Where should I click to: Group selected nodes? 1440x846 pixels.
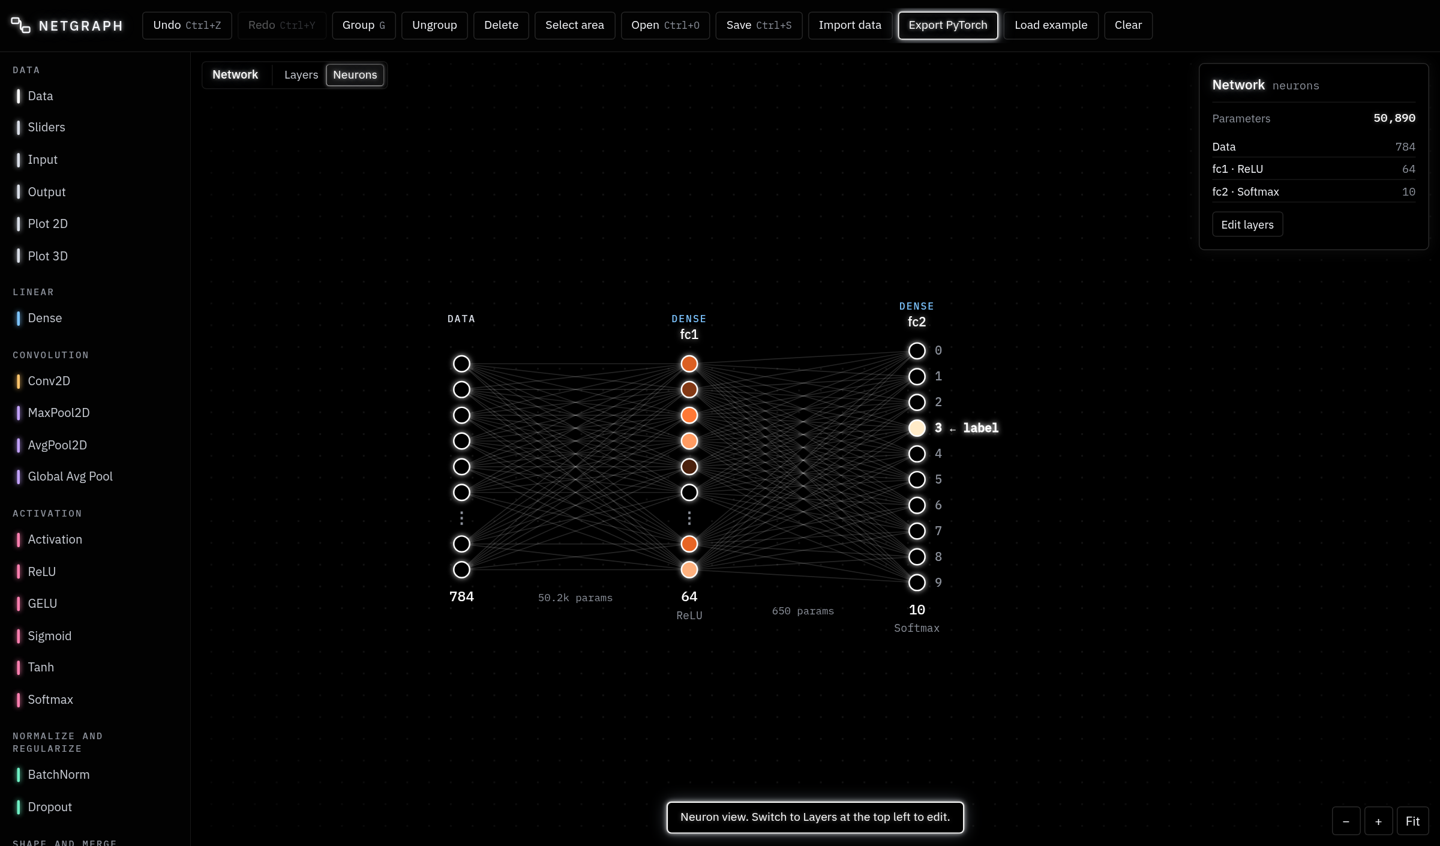[x=364, y=25]
